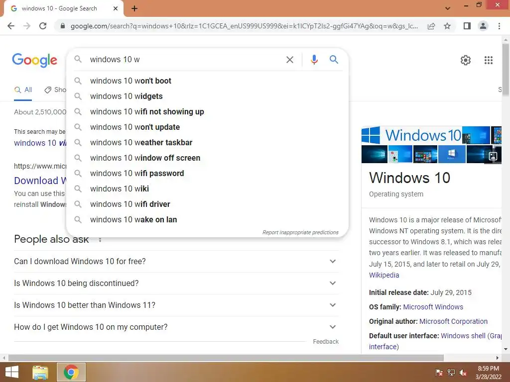Open the Chrome three-dot menu
Screen dimensions: 510x382
tap(499, 26)
